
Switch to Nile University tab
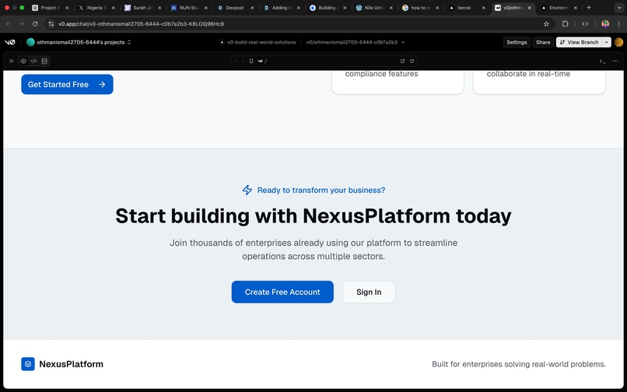tap(373, 8)
